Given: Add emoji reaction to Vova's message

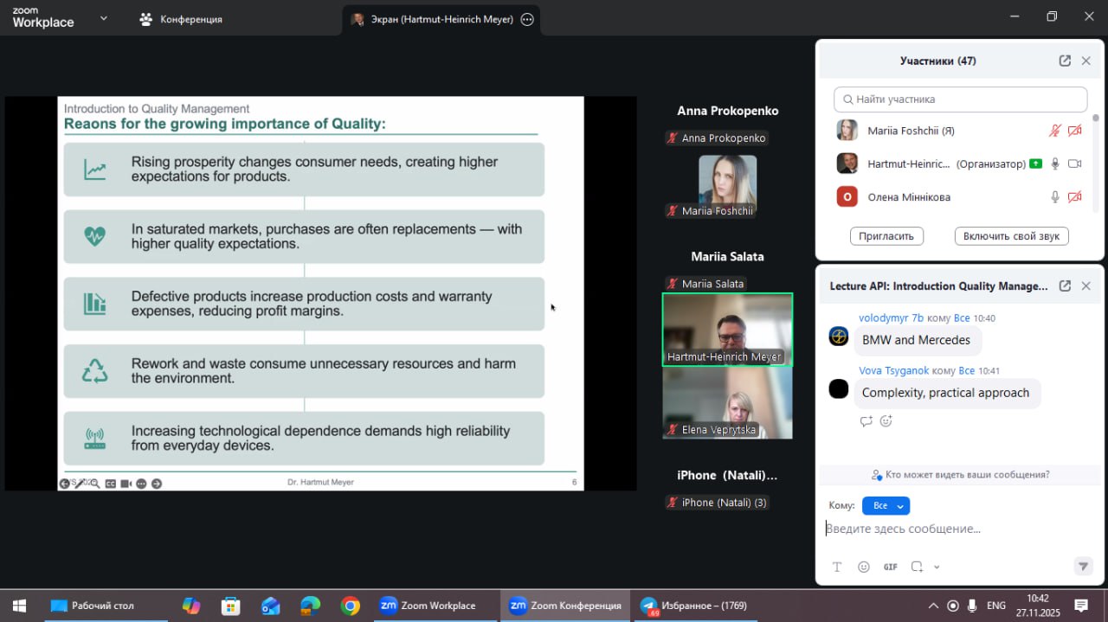Looking at the screenshot, I should (886, 421).
